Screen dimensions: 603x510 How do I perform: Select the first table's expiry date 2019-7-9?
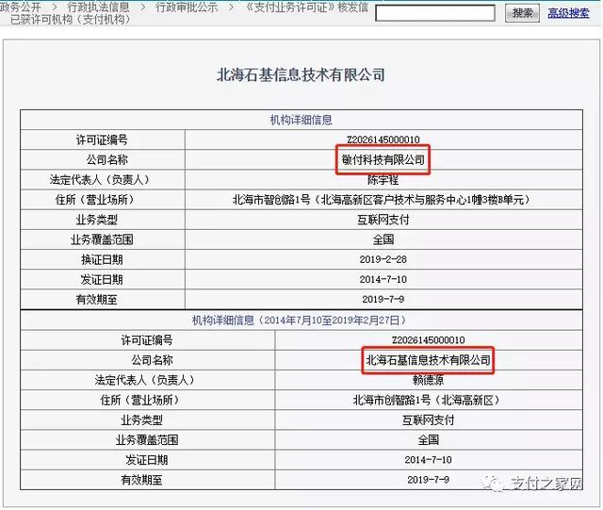point(383,300)
